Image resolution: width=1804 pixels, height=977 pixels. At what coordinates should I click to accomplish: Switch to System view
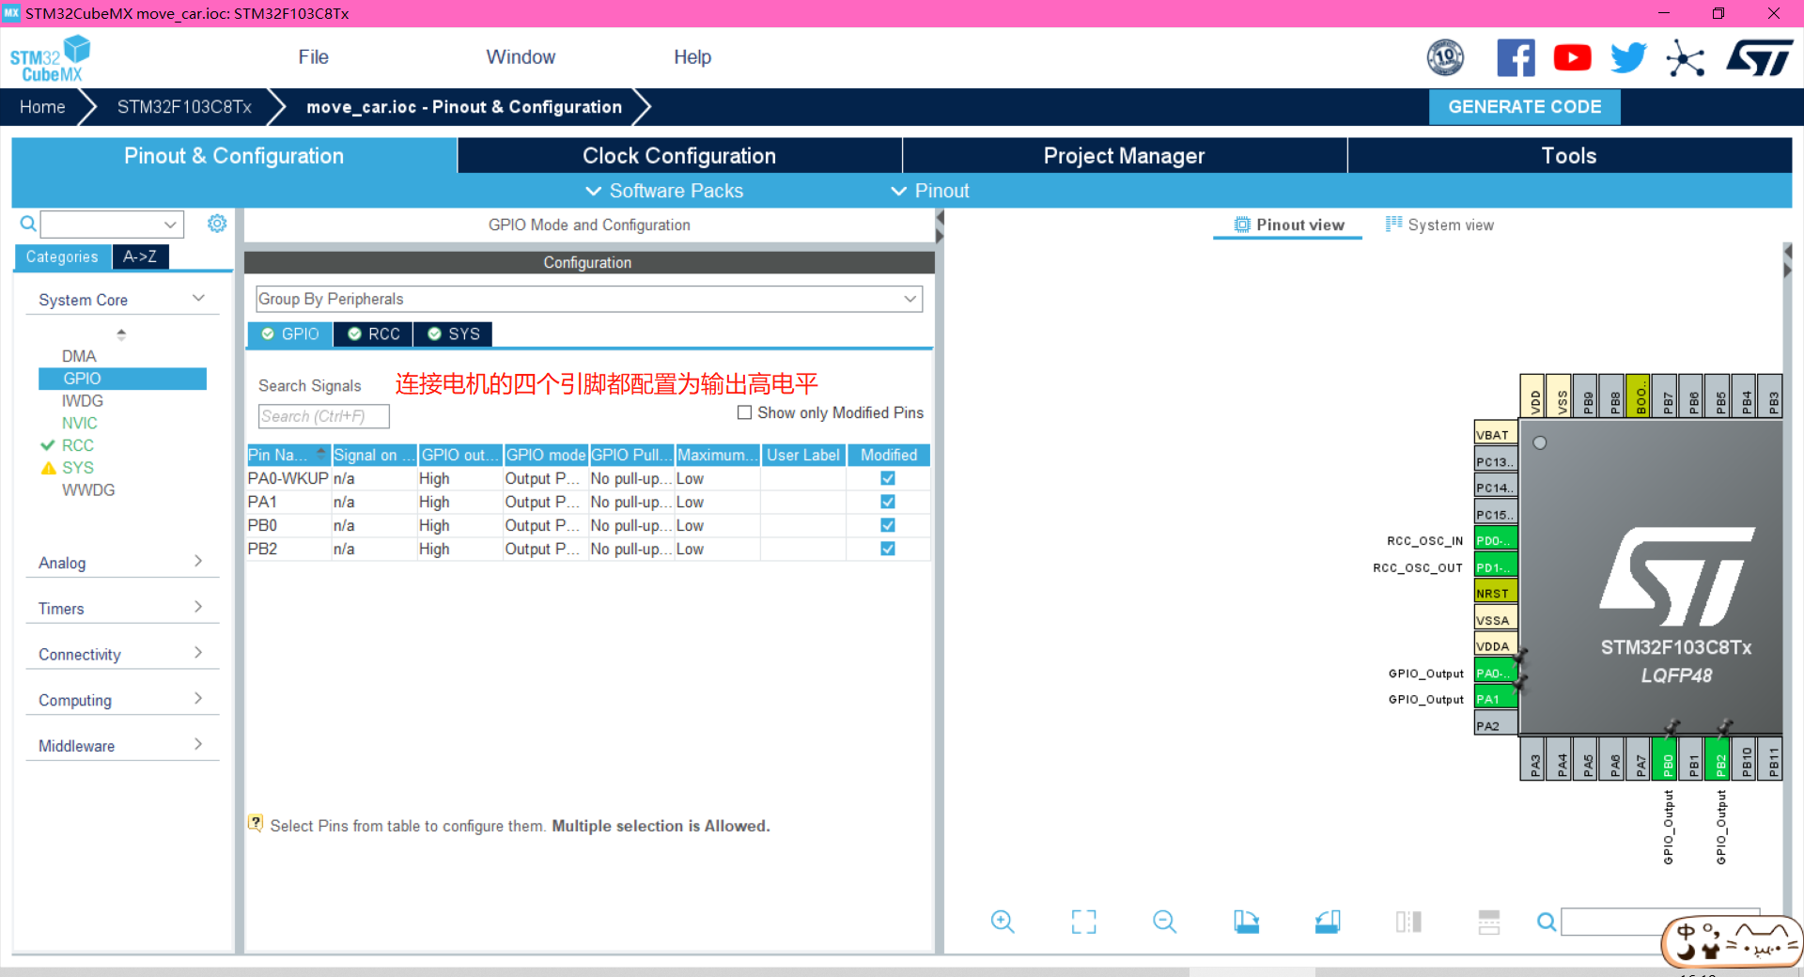[1439, 225]
